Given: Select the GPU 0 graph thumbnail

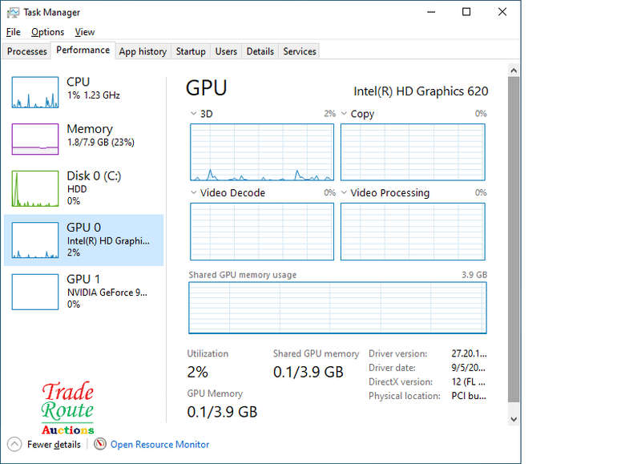Looking at the screenshot, I should coord(35,240).
